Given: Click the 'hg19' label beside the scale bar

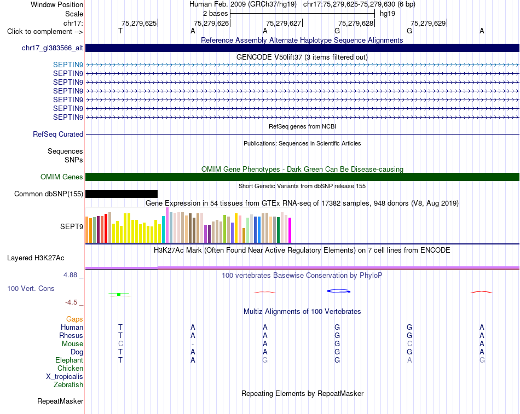Looking at the screenshot, I should click(388, 14).
